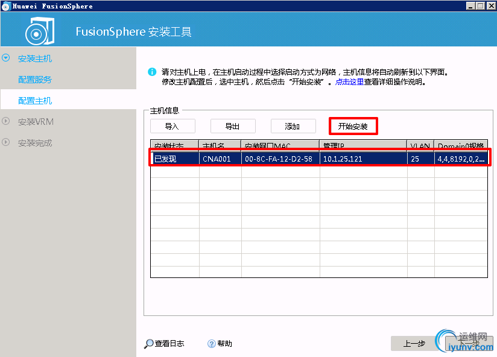
Task: Click the FusionSphere disc logo icon
Action: pyautogui.click(x=40, y=31)
